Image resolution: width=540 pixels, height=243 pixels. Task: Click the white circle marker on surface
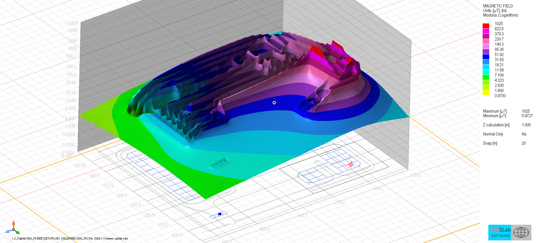(x=274, y=102)
